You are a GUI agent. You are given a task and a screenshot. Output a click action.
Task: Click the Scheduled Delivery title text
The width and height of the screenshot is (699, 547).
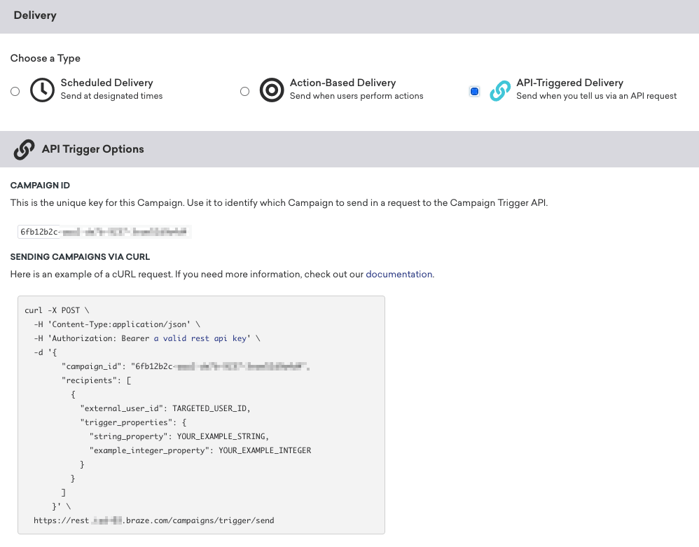(106, 83)
